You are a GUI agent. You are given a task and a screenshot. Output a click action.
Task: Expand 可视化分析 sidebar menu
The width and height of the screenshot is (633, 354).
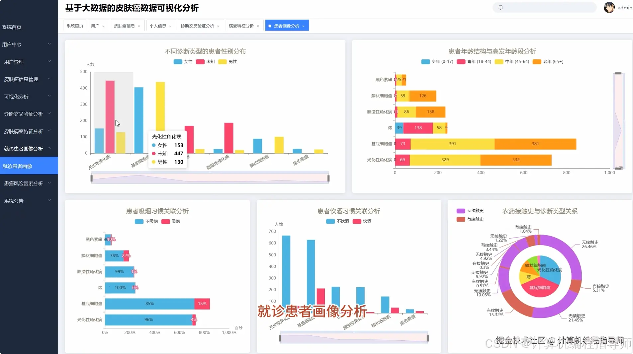pos(29,97)
